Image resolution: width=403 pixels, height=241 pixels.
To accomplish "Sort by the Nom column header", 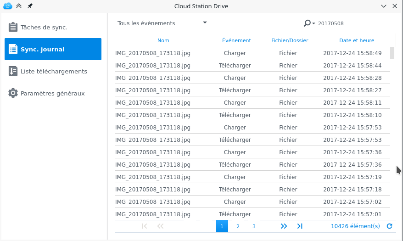I will [x=163, y=40].
